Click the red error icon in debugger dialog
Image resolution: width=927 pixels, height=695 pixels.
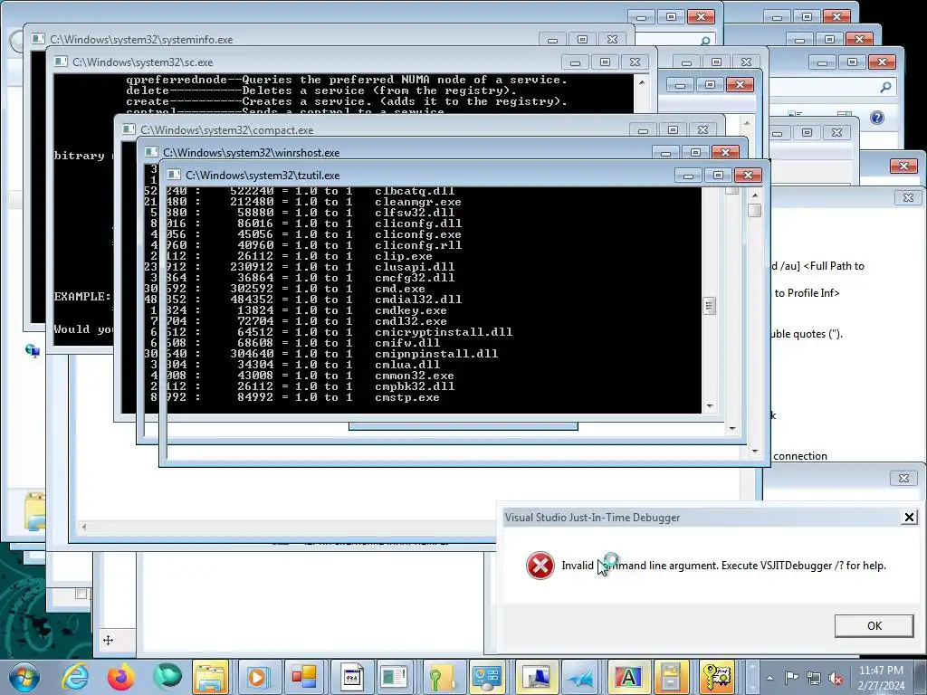pos(540,566)
